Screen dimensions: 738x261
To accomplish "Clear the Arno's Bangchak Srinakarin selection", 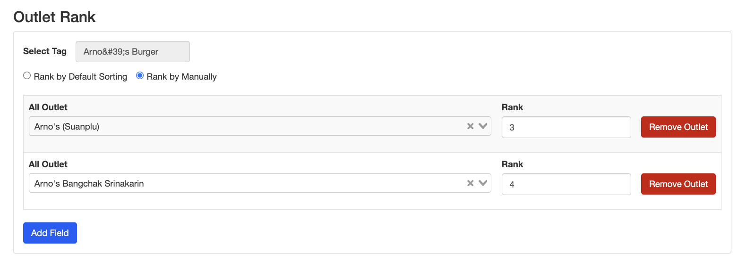I will (x=470, y=183).
